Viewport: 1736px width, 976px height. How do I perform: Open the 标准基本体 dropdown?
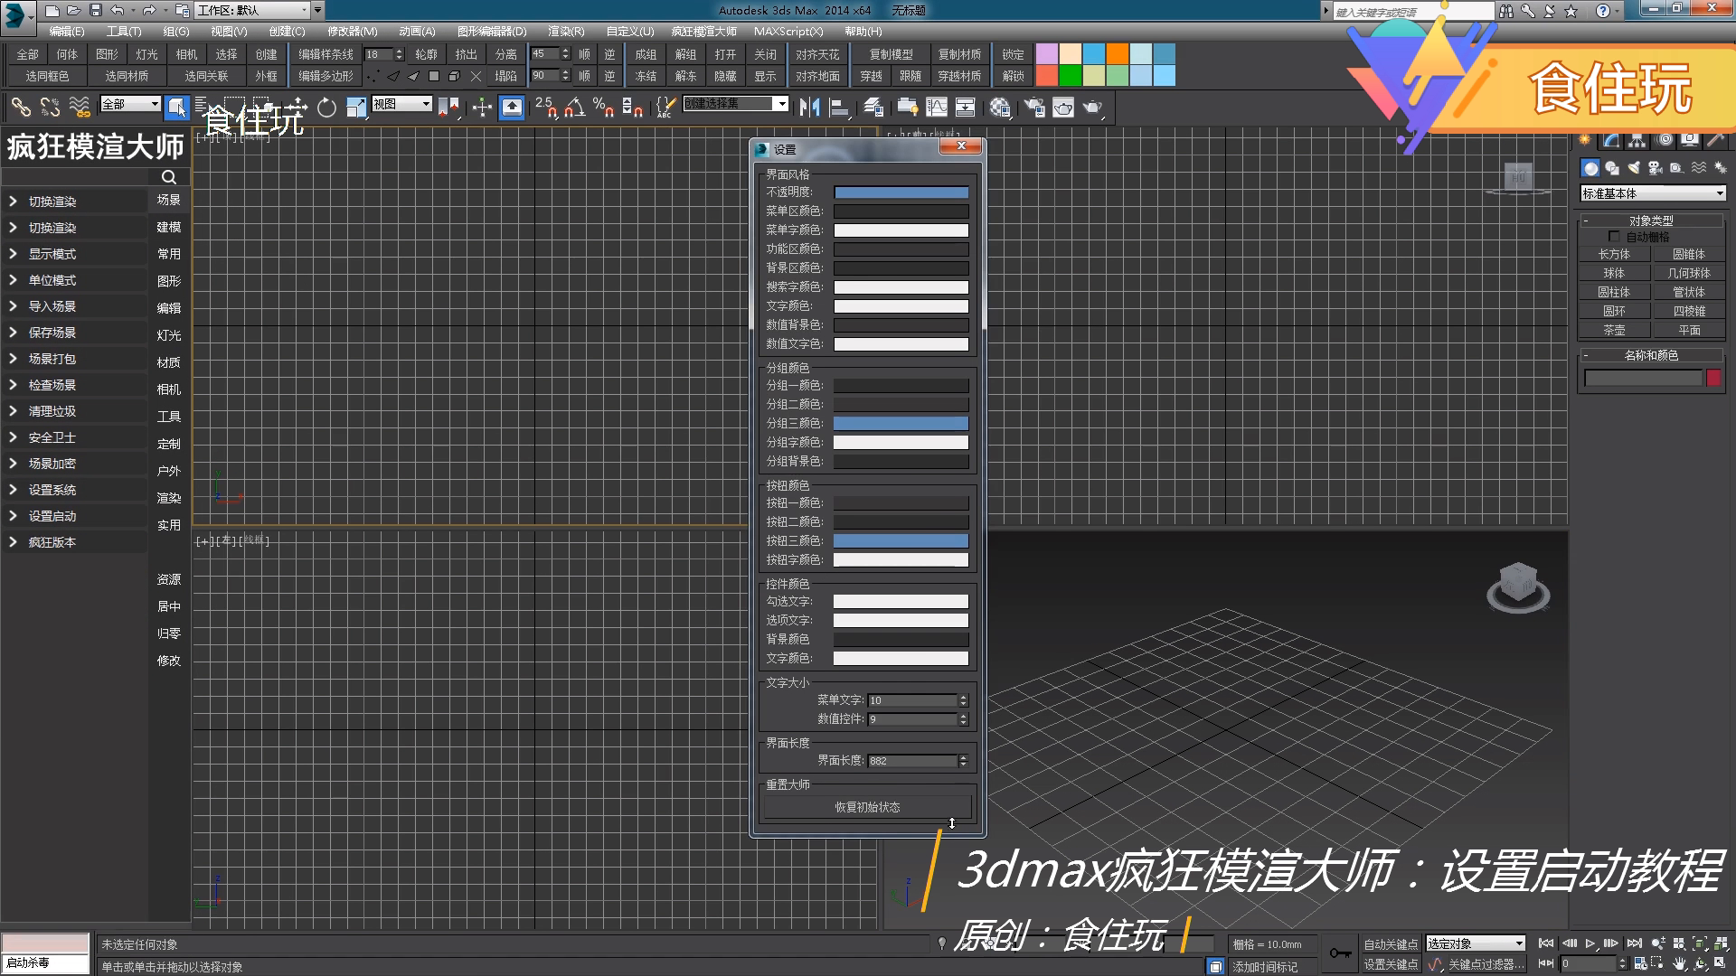click(x=1653, y=193)
